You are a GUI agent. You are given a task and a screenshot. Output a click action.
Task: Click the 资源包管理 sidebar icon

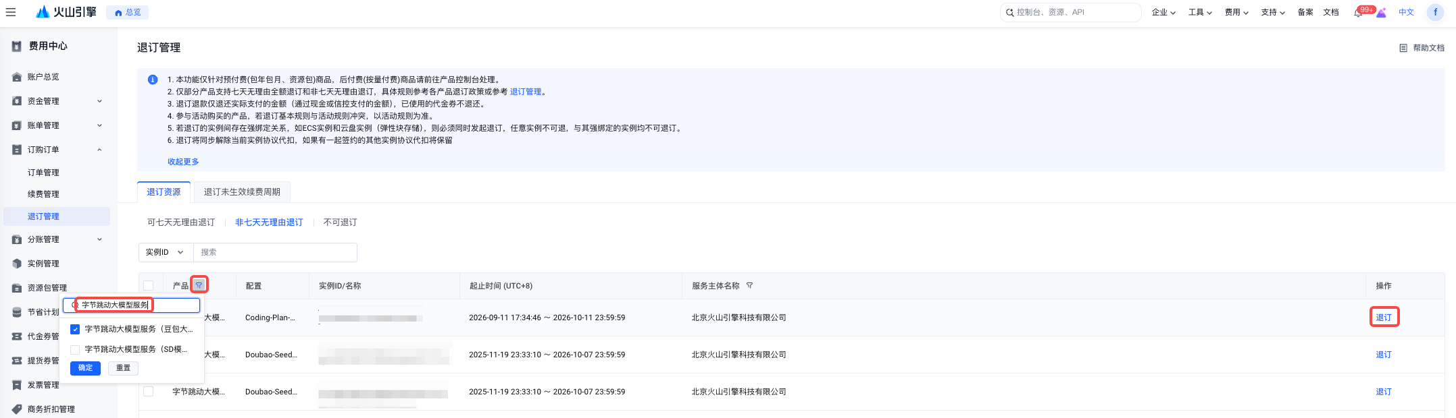[17, 288]
